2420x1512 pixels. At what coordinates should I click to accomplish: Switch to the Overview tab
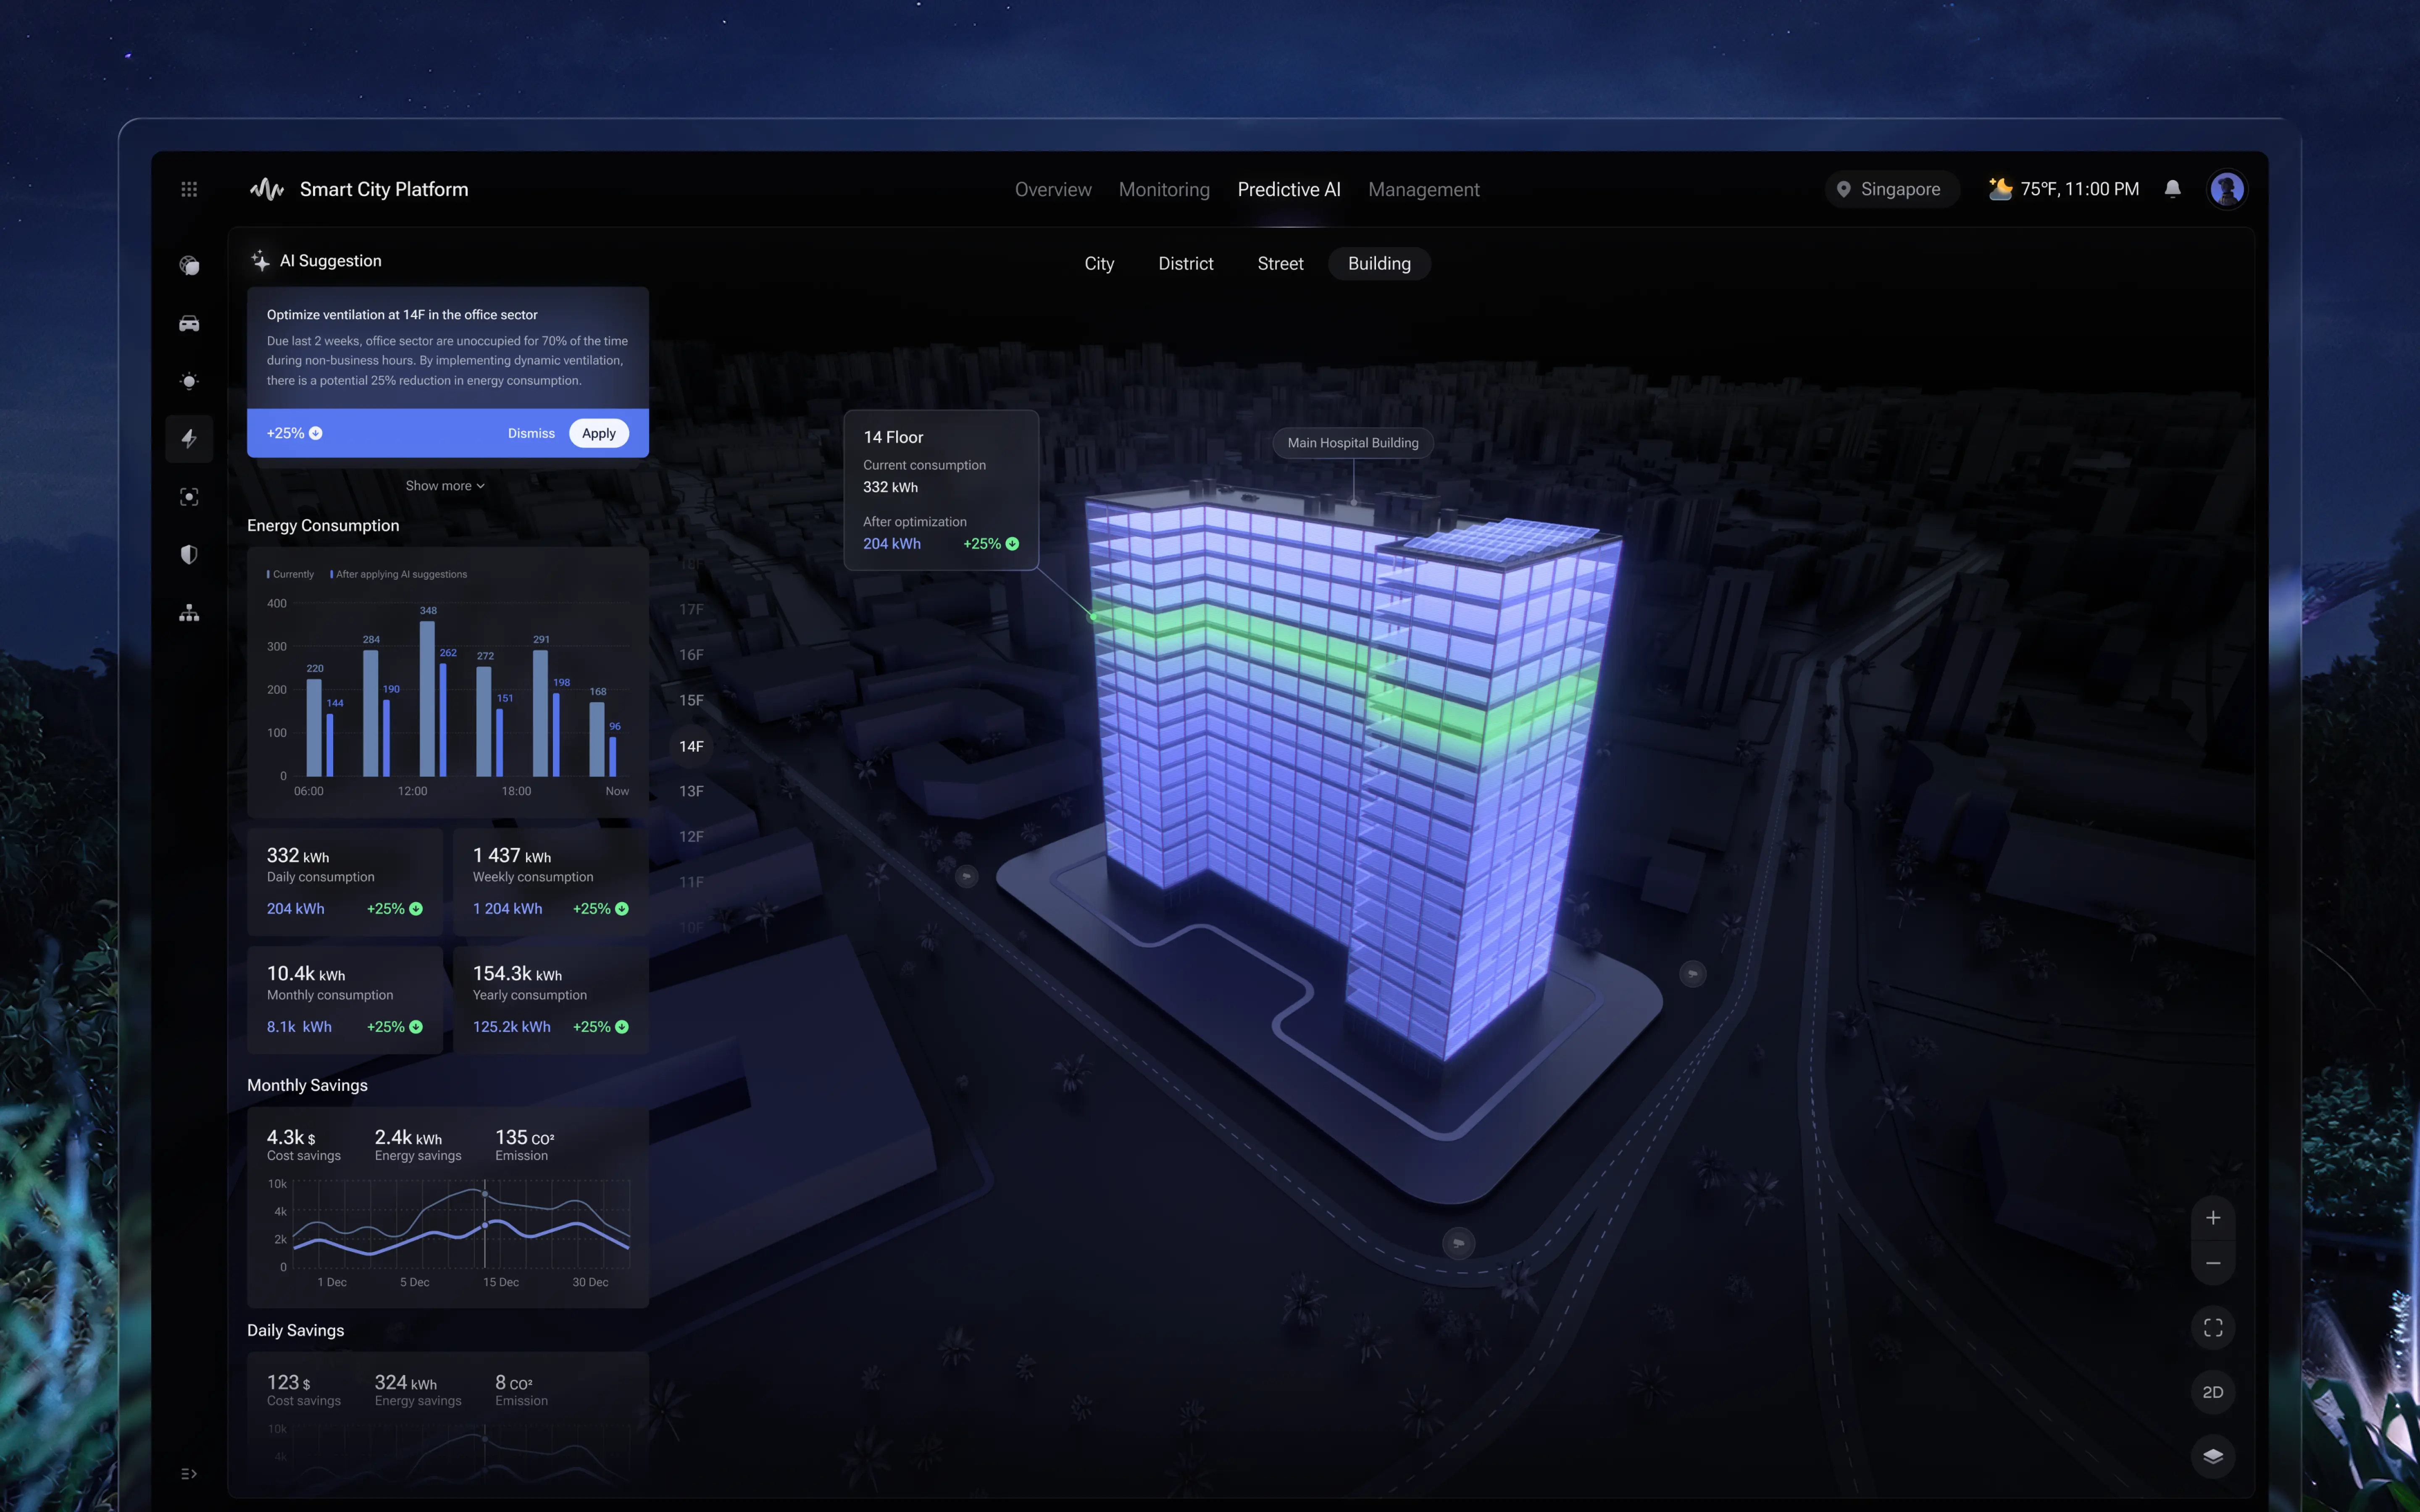[x=1053, y=189]
